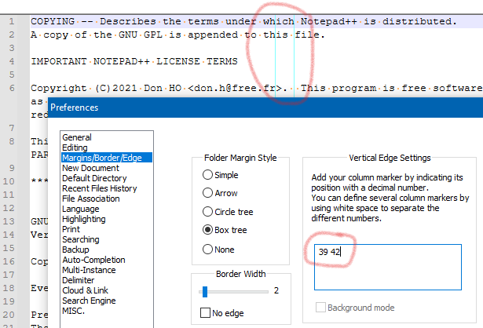Click the word Copyright on line 6
The width and height of the screenshot is (483, 328).
pos(59,89)
